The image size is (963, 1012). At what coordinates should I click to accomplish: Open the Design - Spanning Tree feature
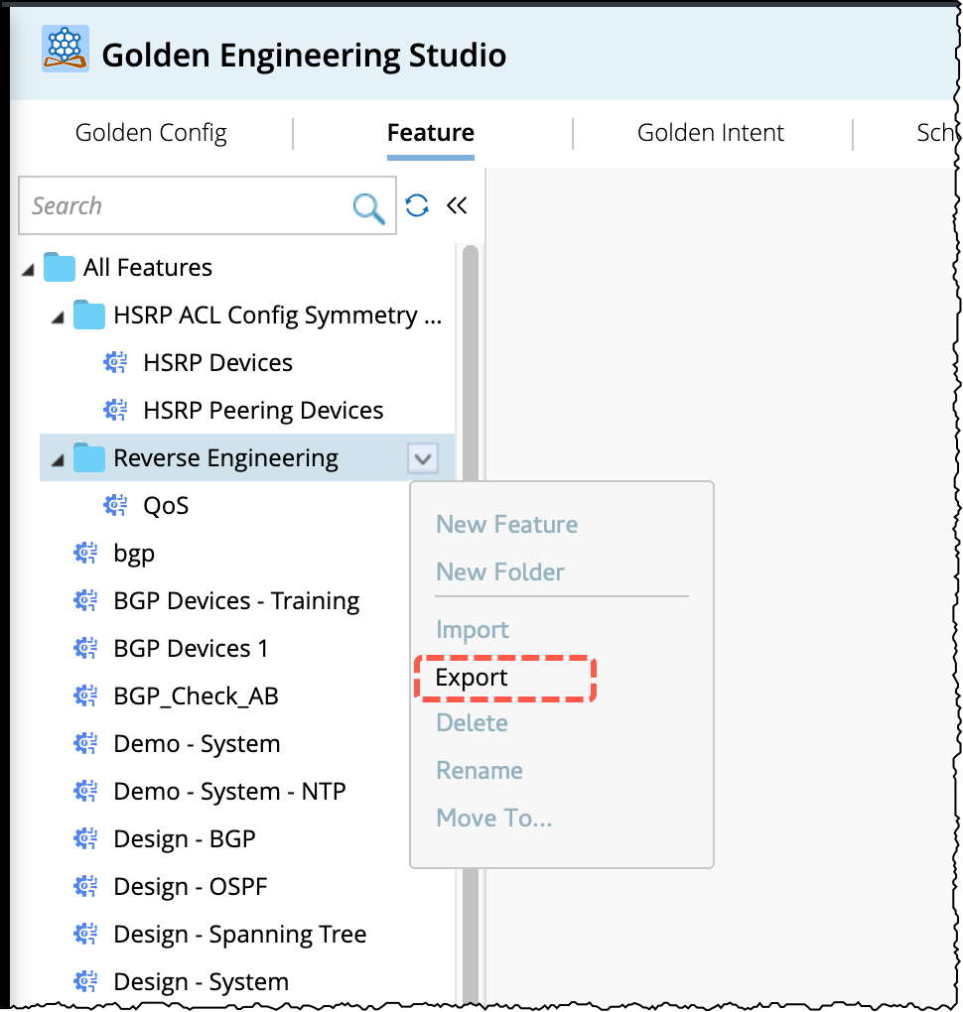pos(240,935)
